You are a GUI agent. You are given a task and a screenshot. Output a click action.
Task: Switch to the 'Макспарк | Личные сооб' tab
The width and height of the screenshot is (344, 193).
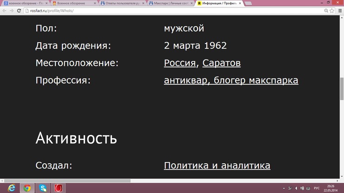[x=171, y=3]
